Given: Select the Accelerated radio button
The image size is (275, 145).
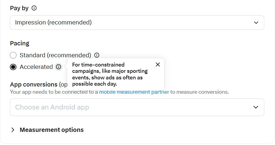Looking at the screenshot, I should [13, 67].
